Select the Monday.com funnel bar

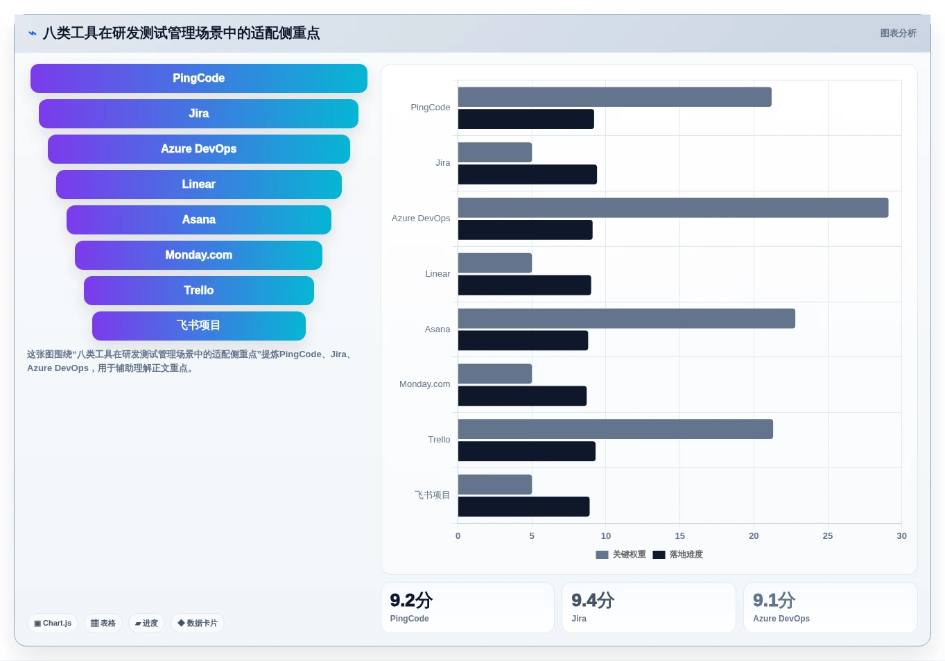point(199,255)
